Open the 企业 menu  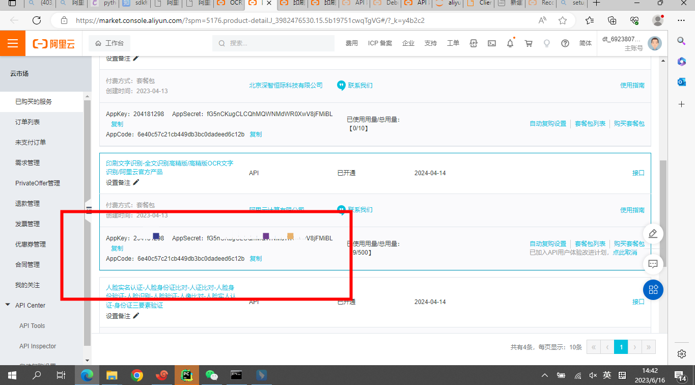(x=408, y=43)
